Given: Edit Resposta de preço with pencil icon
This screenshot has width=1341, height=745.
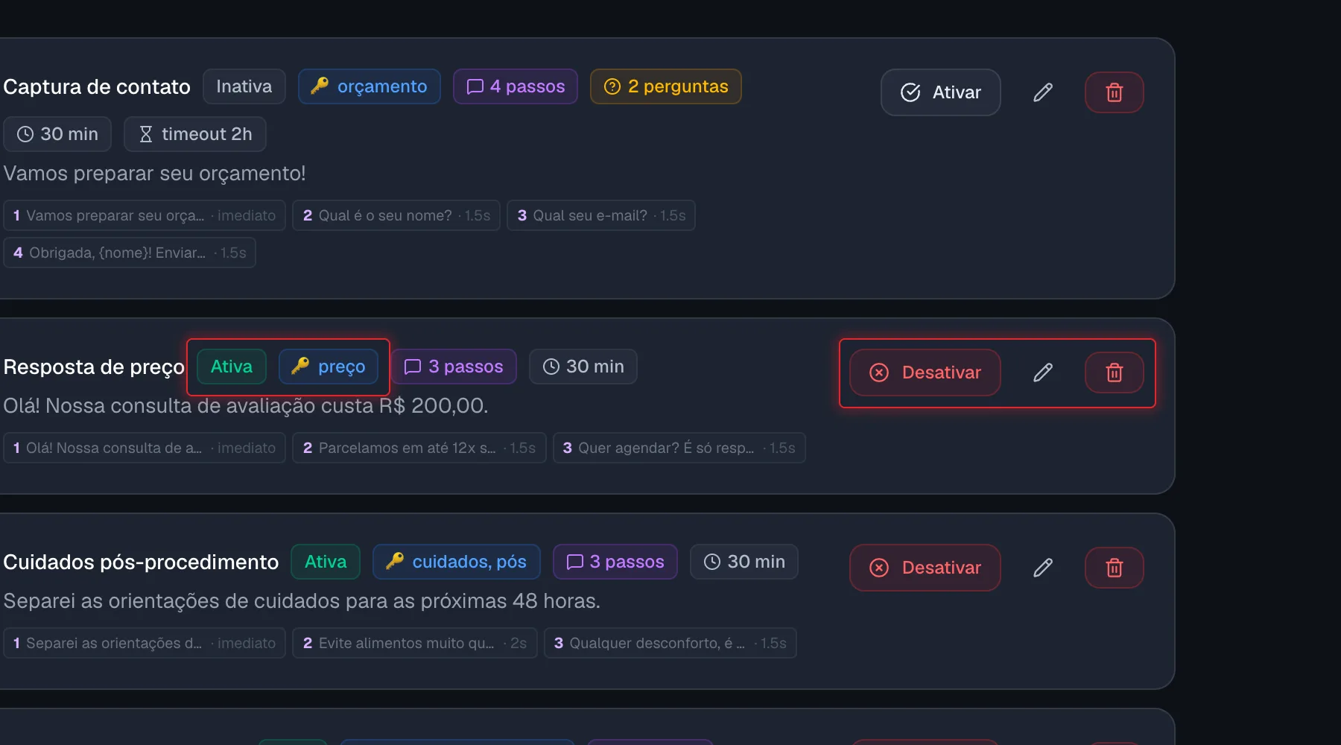Looking at the screenshot, I should click(1043, 372).
